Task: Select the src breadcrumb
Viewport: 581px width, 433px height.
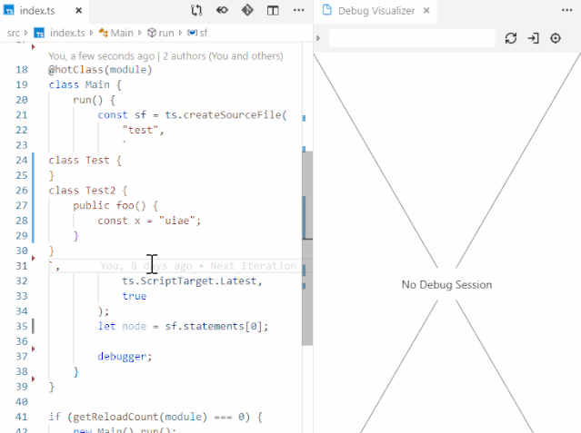Action: point(14,33)
